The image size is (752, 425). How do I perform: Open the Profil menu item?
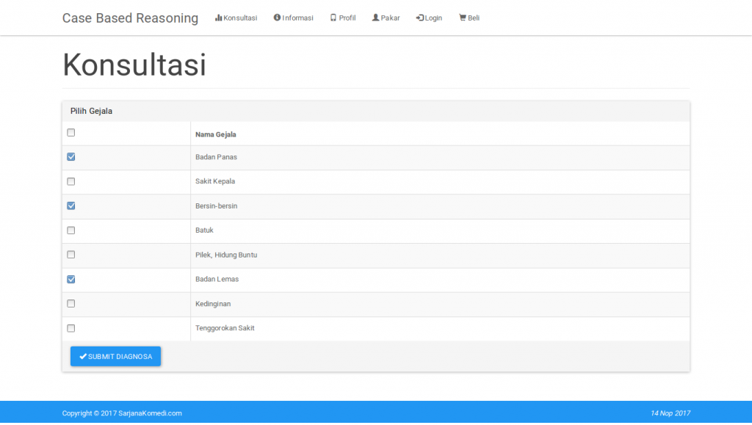point(343,18)
